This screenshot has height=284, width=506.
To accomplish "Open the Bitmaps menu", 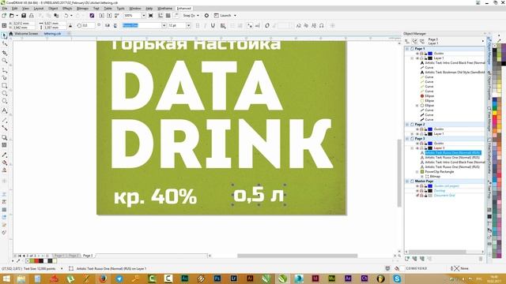I will tap(82, 9).
